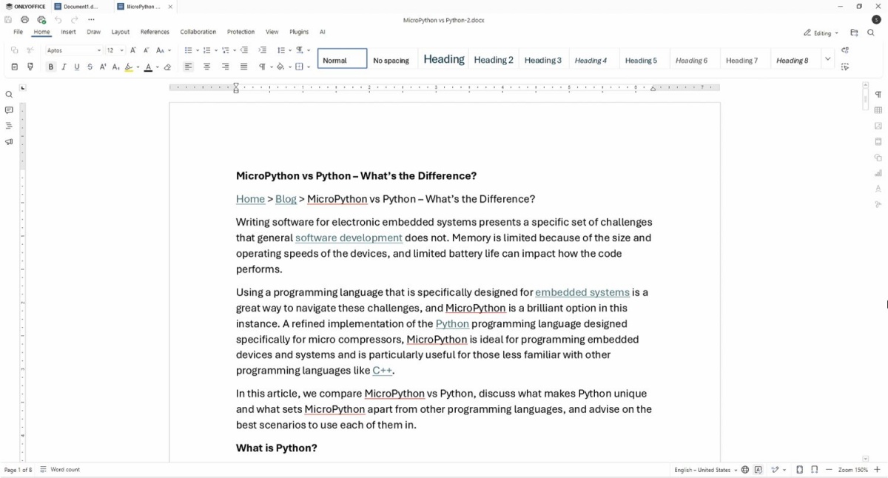Open Find in left sidebar

tap(9, 95)
